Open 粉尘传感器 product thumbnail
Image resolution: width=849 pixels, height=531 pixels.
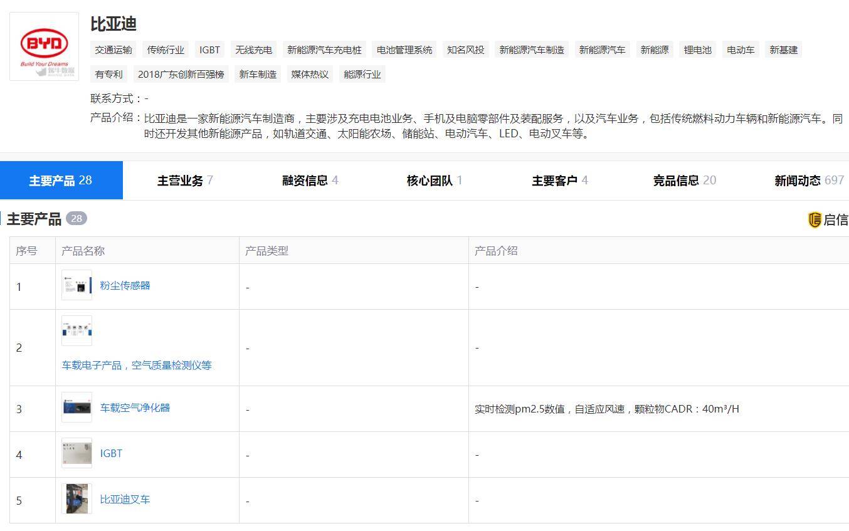[x=76, y=285]
